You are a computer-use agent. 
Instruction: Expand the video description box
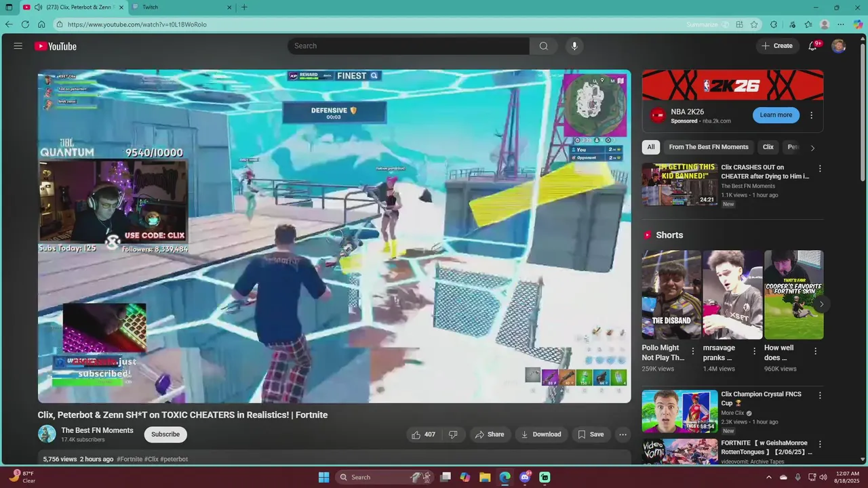[334, 459]
